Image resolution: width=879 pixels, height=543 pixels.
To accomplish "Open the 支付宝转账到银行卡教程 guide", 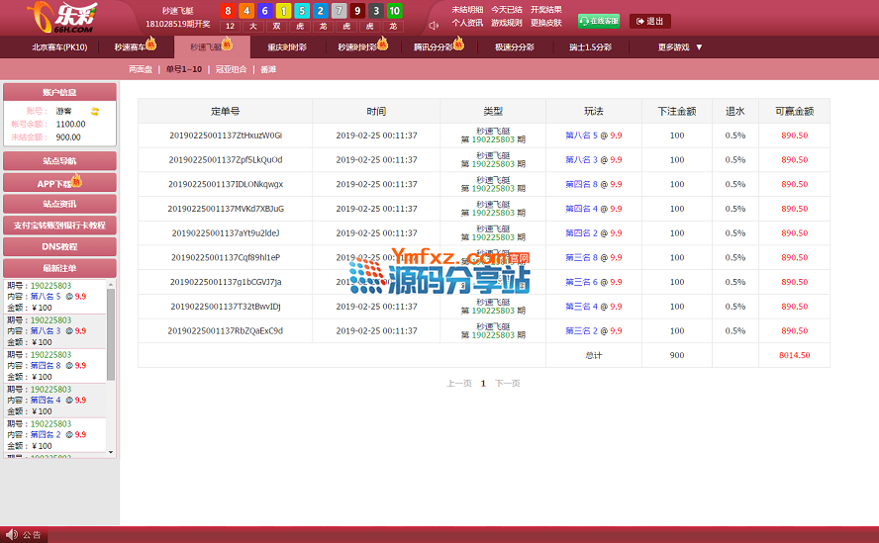I will click(x=59, y=226).
